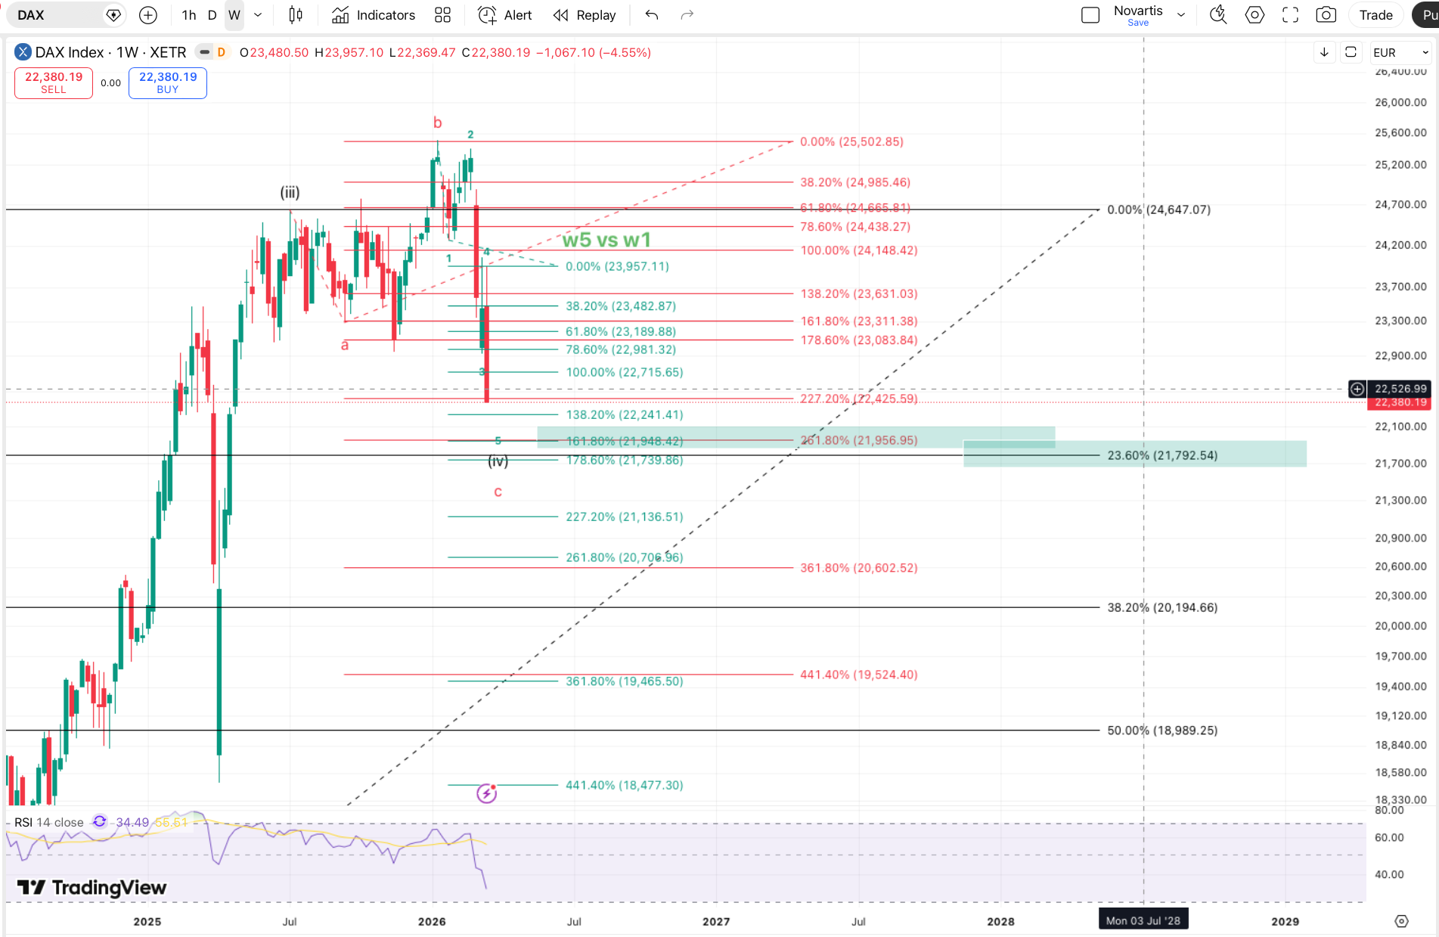
Task: Open the quick search lightning icon
Action: [1218, 15]
